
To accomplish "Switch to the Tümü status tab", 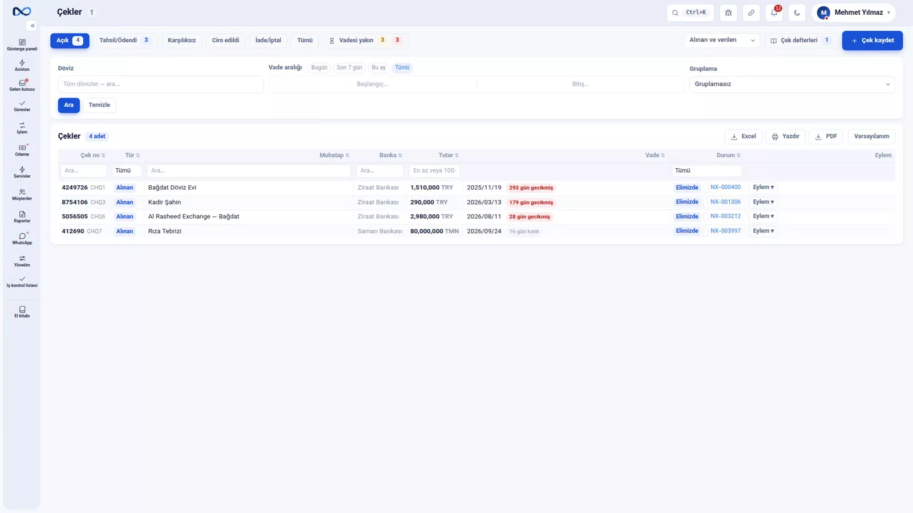I will point(305,40).
